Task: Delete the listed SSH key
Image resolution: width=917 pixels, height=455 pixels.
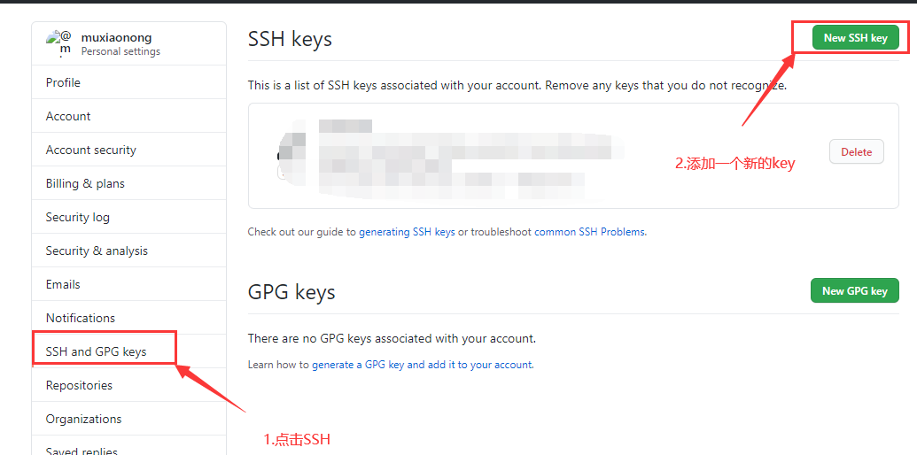Action: tap(856, 152)
